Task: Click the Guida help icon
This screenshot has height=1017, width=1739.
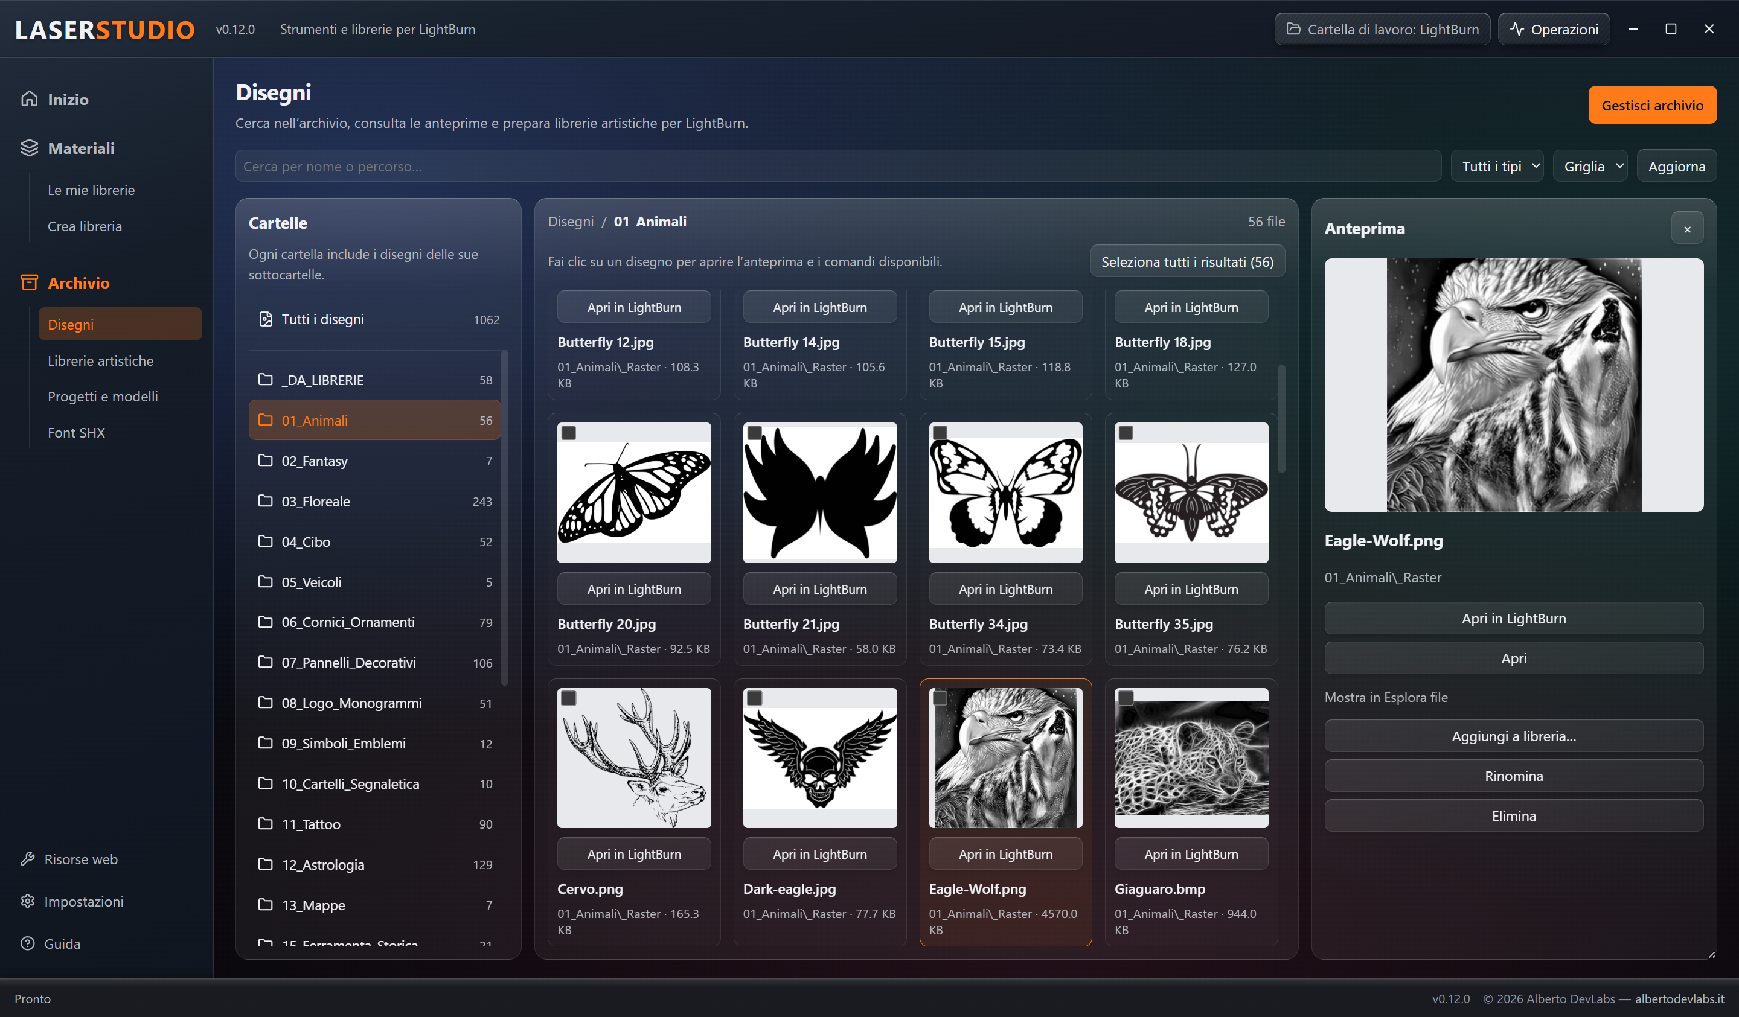Action: (28, 943)
